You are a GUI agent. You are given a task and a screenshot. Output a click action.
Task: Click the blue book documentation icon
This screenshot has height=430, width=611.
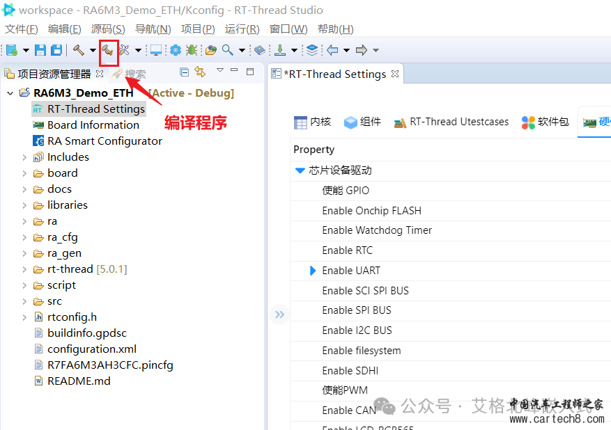260,50
